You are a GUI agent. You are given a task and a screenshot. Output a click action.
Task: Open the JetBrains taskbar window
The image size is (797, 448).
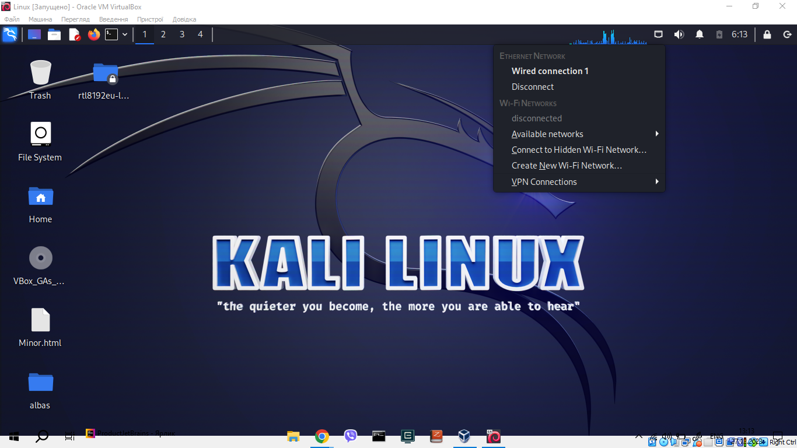click(x=131, y=434)
